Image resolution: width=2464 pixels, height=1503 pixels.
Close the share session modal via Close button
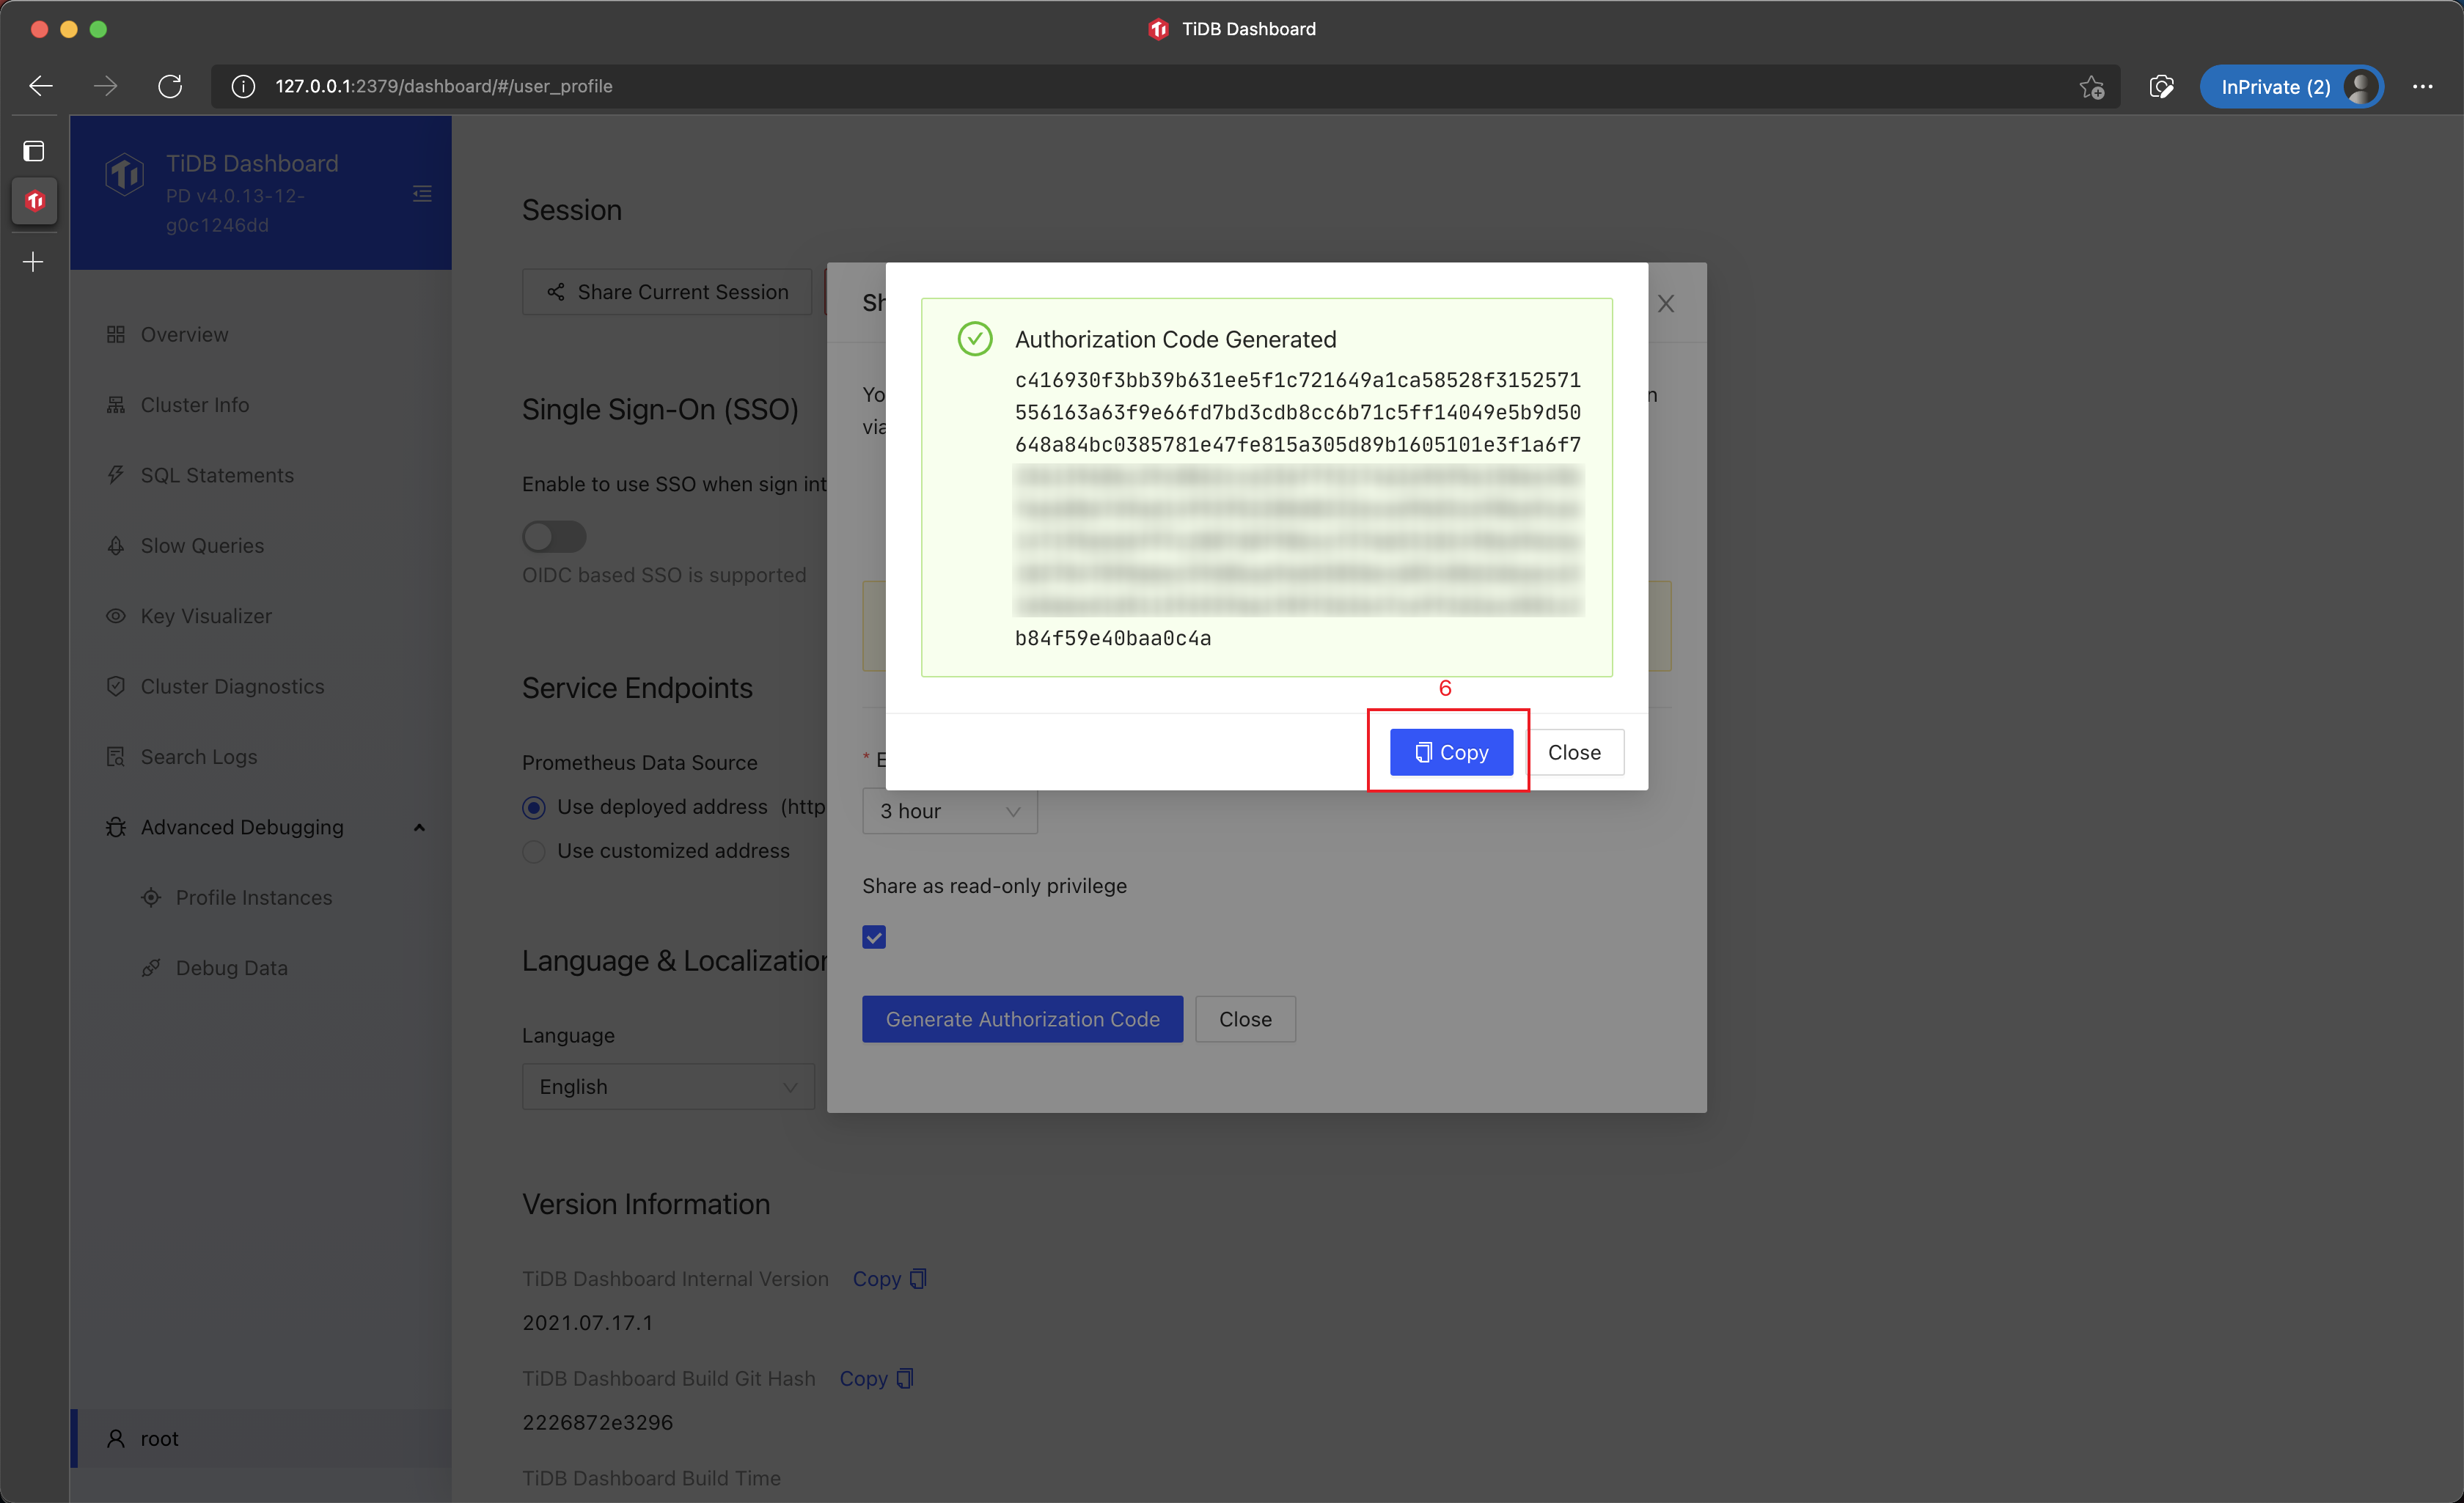pos(1245,1019)
